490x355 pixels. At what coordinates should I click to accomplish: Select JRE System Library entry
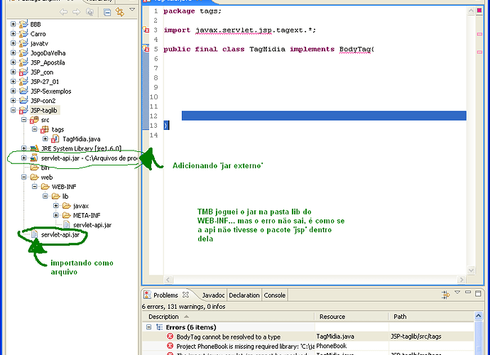click(81, 148)
